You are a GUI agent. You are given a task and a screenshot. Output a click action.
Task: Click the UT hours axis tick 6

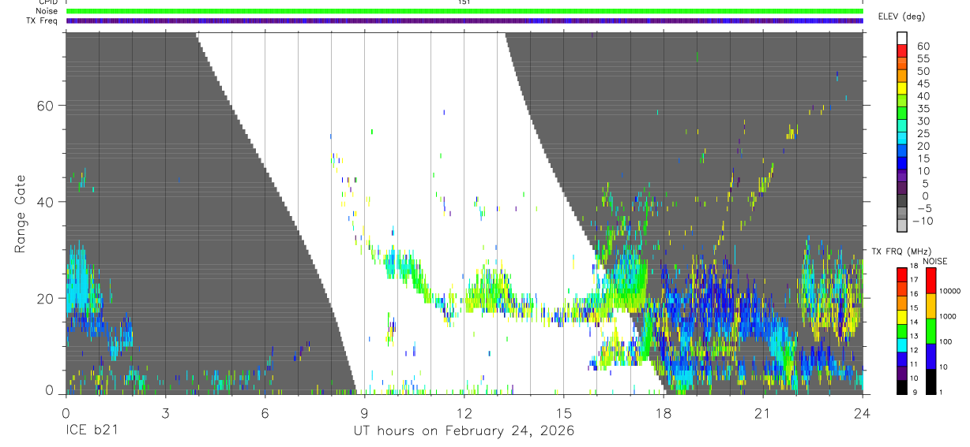pos(265,412)
